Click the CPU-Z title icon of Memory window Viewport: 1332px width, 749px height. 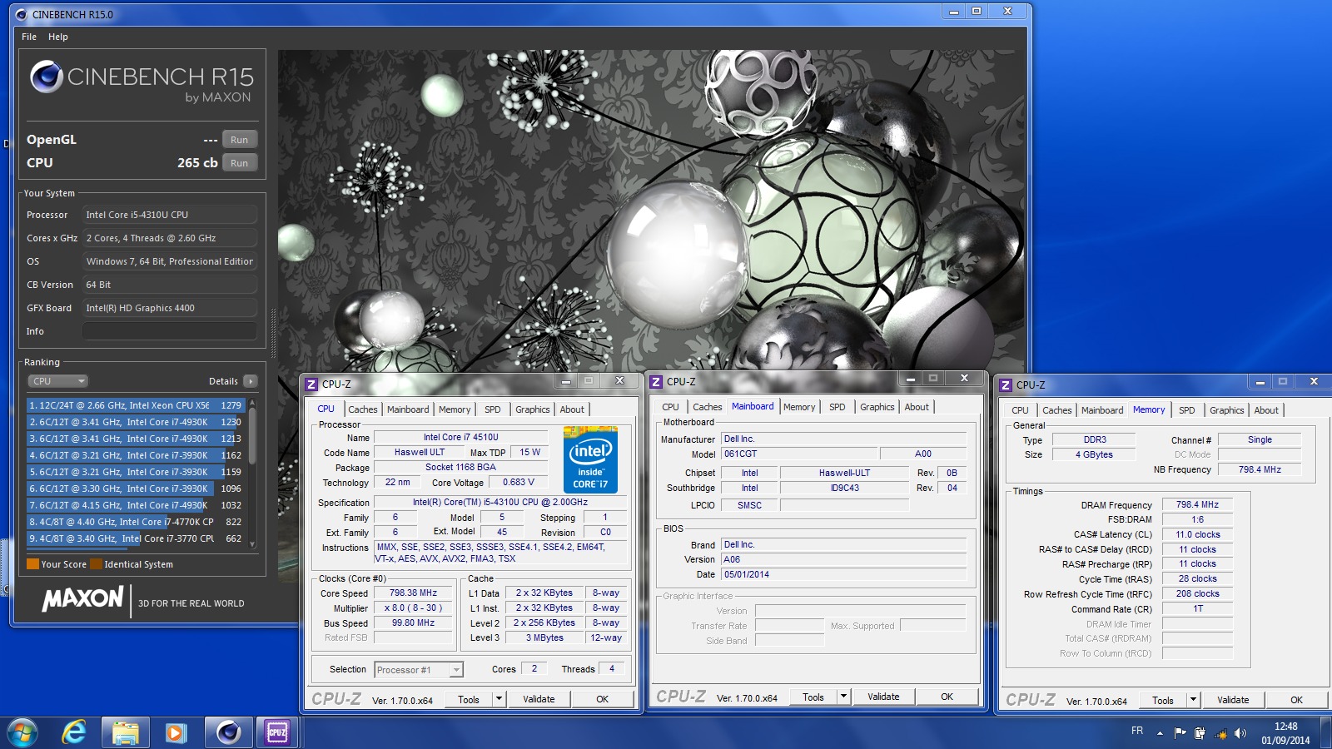pyautogui.click(x=1006, y=384)
